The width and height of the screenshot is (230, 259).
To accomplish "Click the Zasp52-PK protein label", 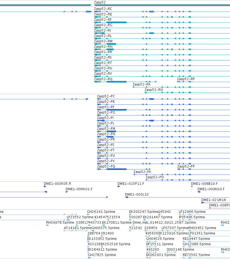I will click(x=142, y=172).
